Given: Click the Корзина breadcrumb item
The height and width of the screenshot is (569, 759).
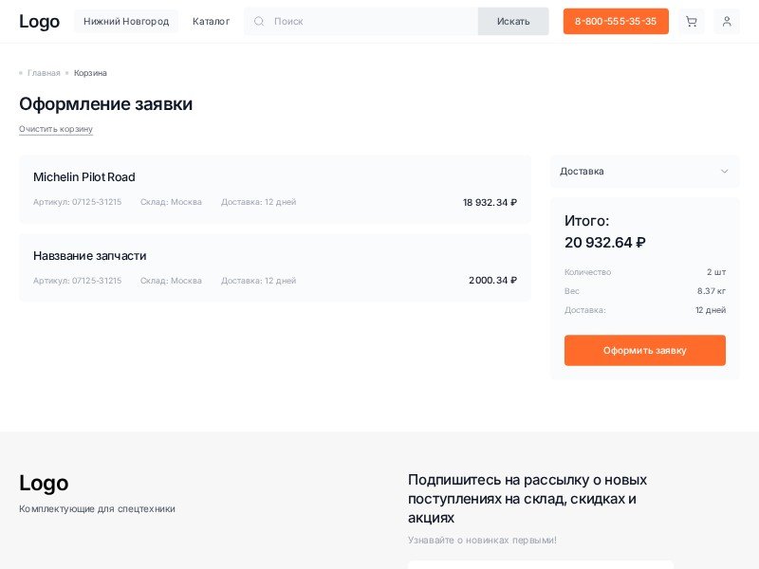Looking at the screenshot, I should click(90, 73).
